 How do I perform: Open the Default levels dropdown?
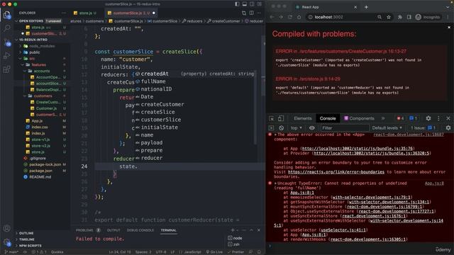tap(387, 127)
